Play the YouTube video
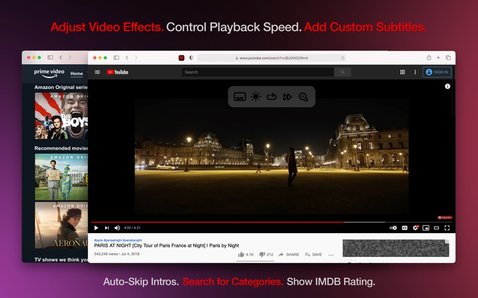Viewport: 478px width, 298px height. coord(96,228)
